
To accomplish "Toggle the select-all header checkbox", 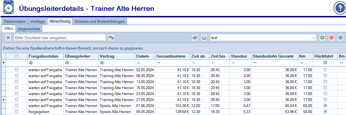I will [x=17, y=56].
